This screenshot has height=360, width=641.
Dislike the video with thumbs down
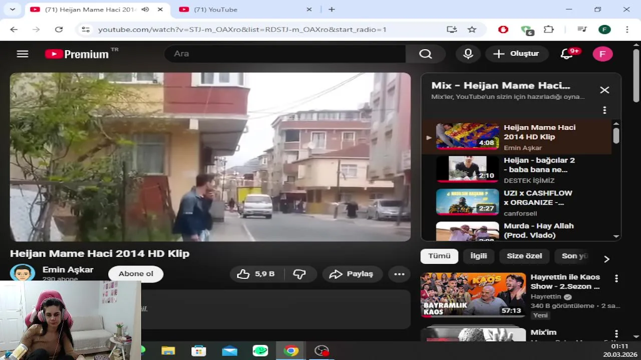(300, 274)
